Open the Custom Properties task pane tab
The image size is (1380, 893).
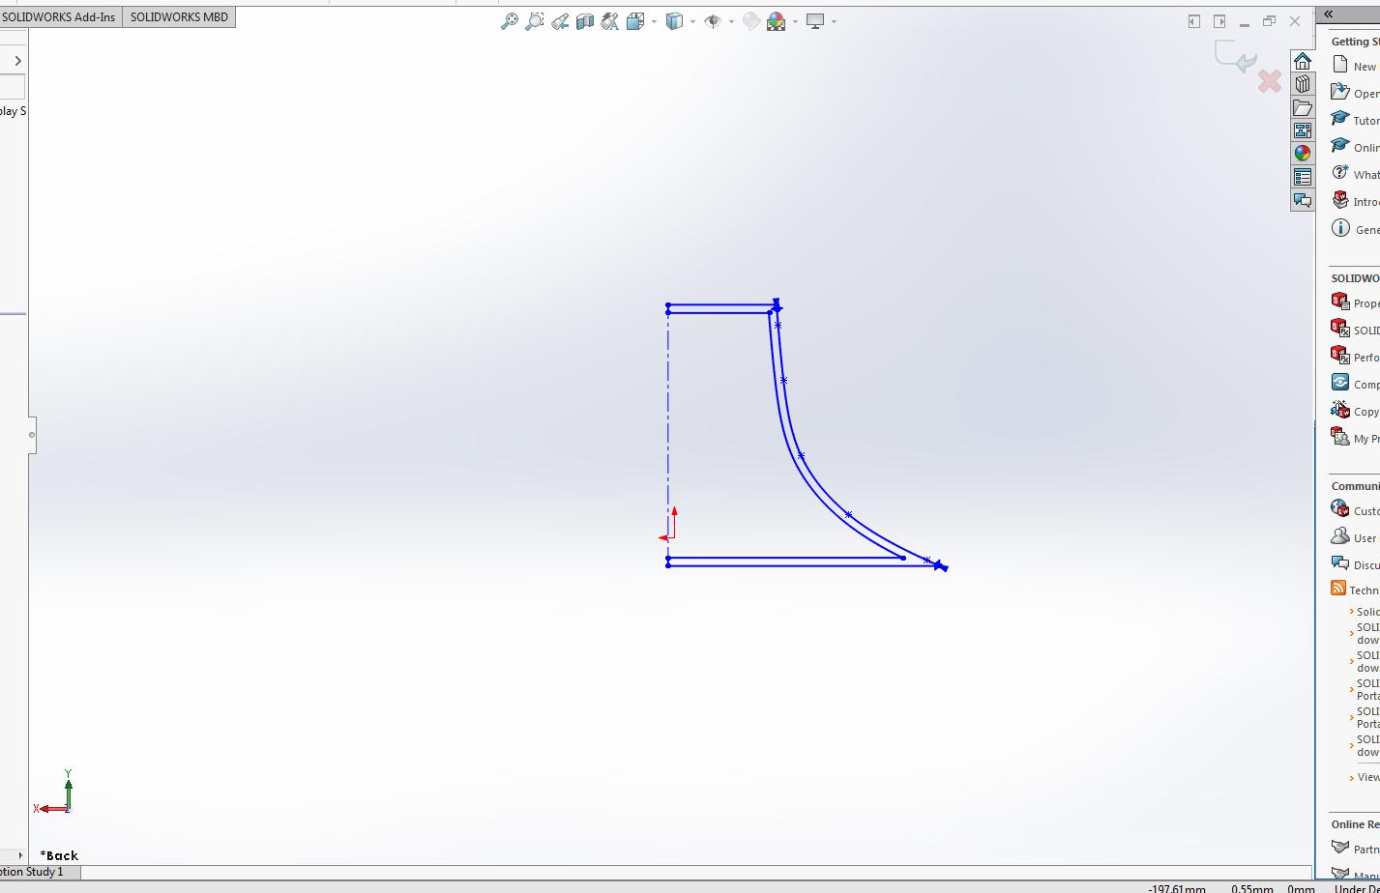[x=1303, y=177]
